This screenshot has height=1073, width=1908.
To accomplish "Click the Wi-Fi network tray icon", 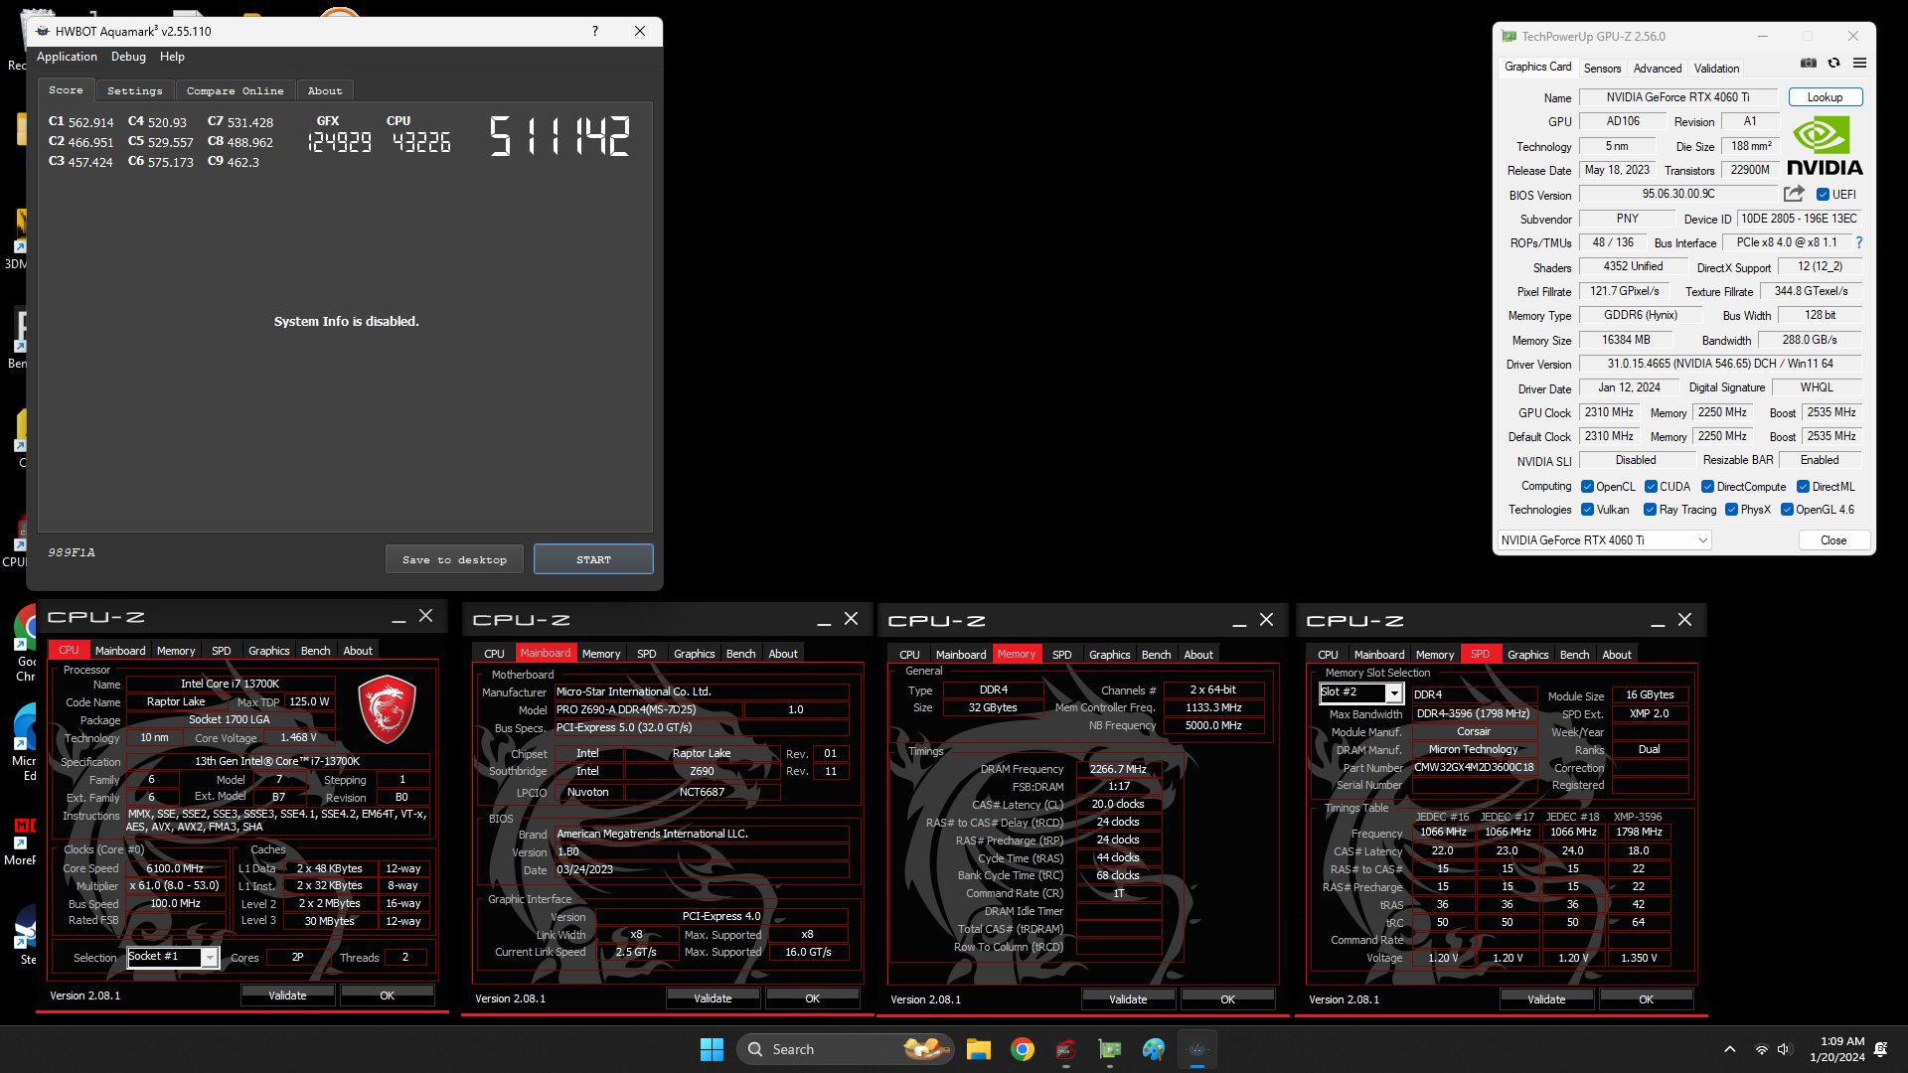I will [1762, 1049].
